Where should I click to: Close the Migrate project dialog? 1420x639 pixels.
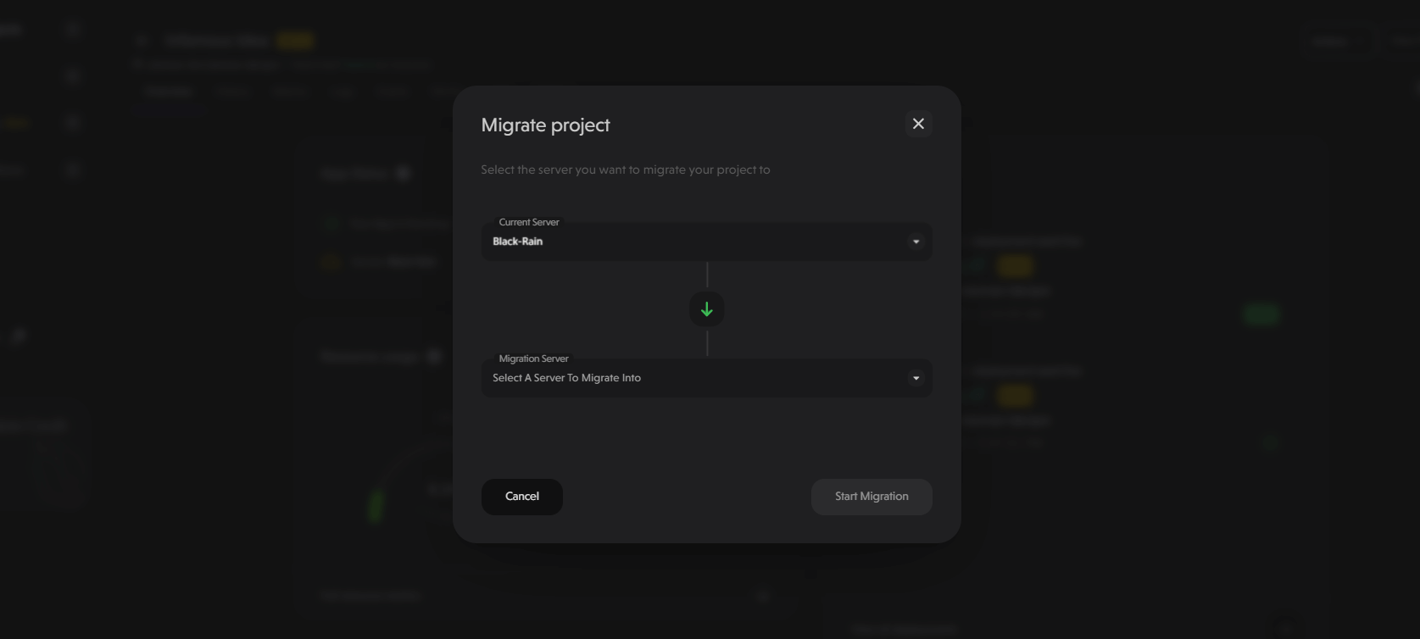pyautogui.click(x=918, y=124)
